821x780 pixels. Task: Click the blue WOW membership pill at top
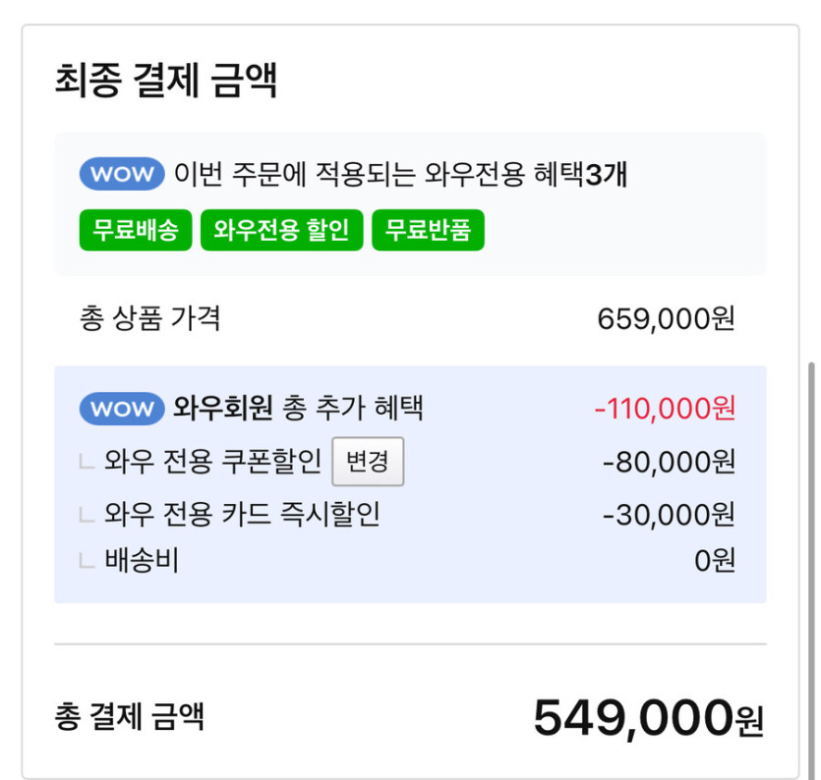pyautogui.click(x=122, y=173)
